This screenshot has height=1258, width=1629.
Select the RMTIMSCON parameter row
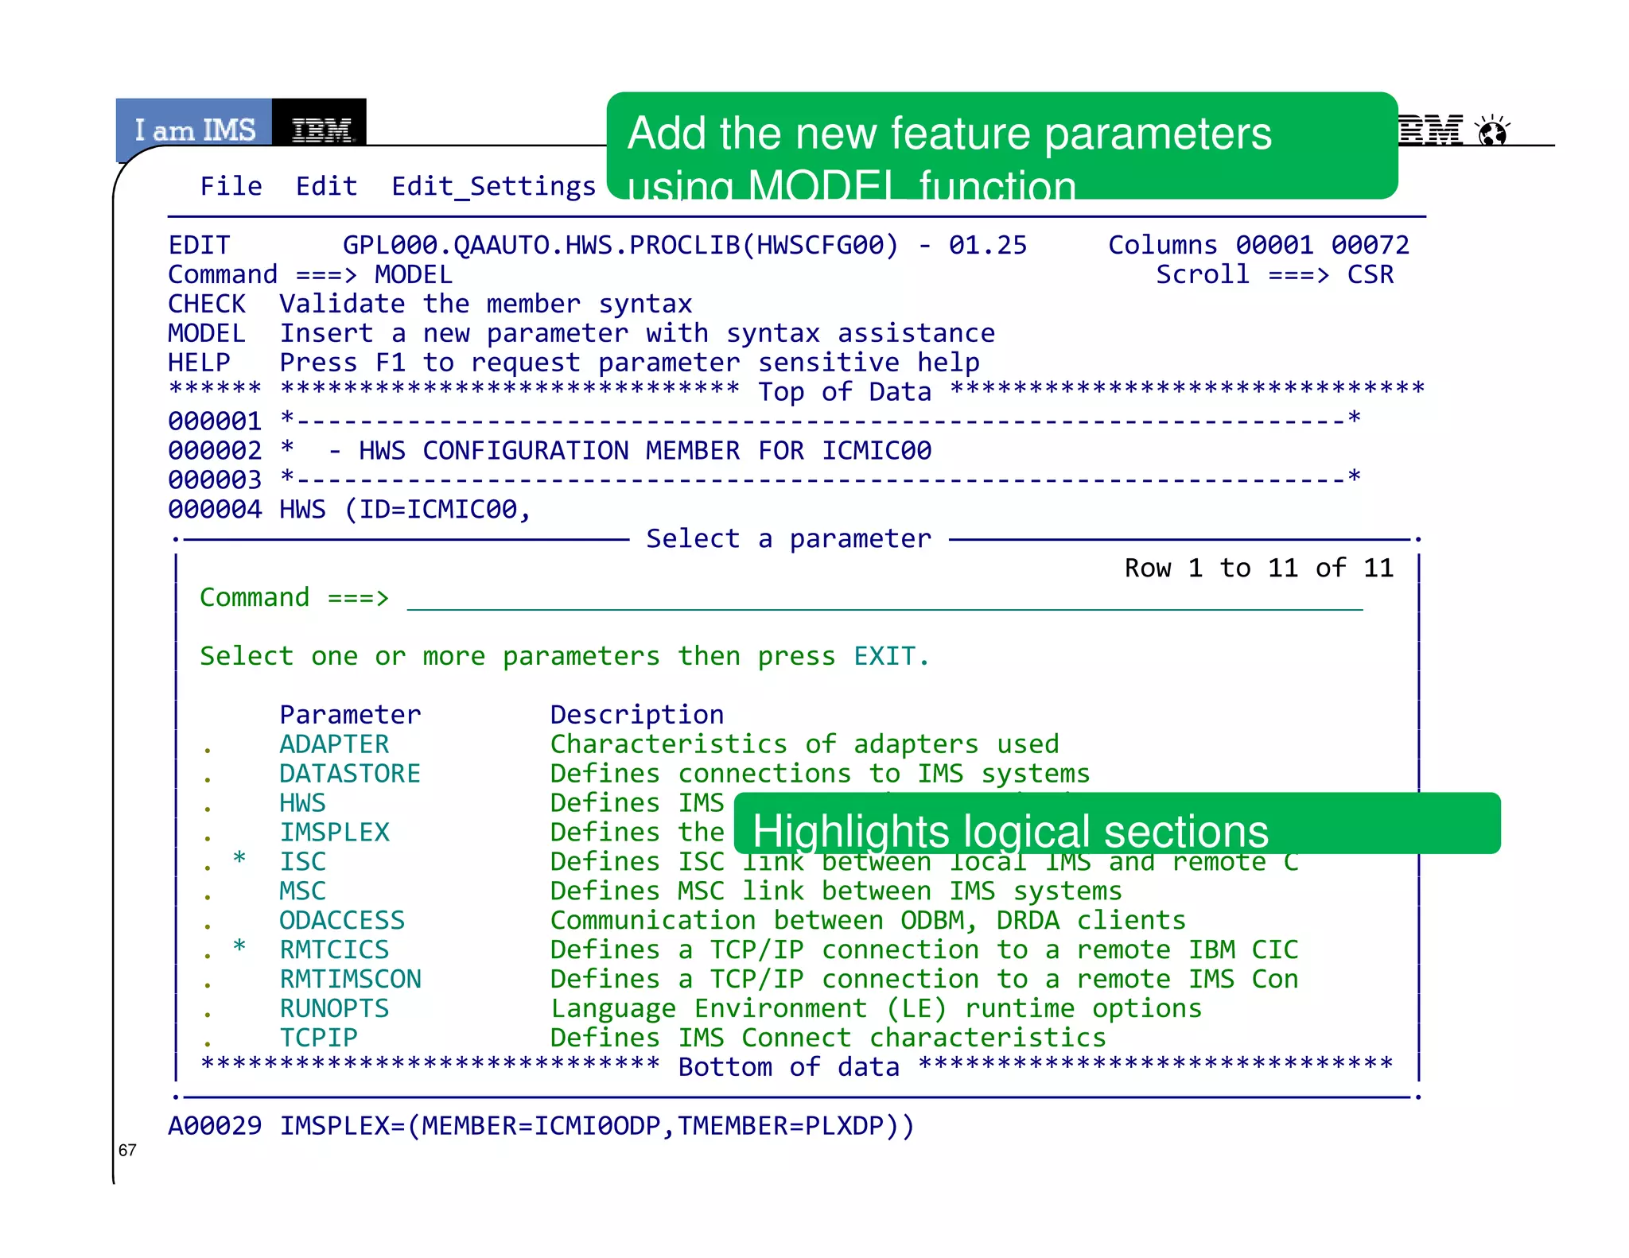click(x=749, y=980)
